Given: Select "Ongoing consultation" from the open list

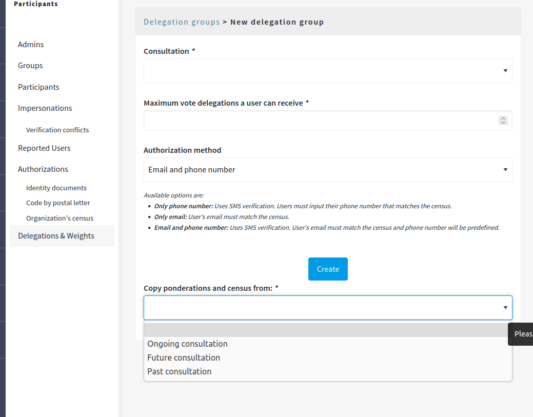Looking at the screenshot, I should [x=187, y=344].
